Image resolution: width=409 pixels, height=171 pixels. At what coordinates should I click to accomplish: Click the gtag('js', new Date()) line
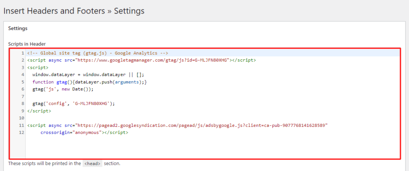pyautogui.click(x=63, y=89)
